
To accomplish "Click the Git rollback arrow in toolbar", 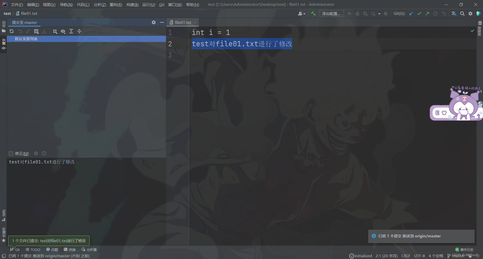I will pos(444,14).
